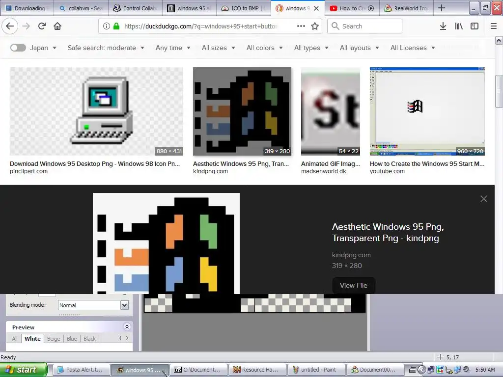503x377 pixels.
Task: Switch to the RealWorld Icon tab
Action: click(x=406, y=8)
